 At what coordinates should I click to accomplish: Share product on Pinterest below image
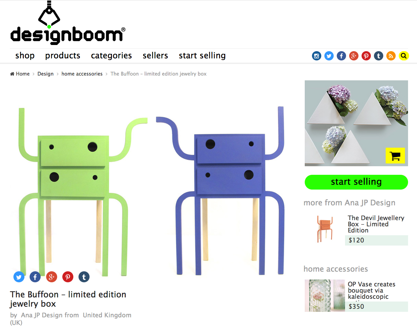(x=68, y=277)
